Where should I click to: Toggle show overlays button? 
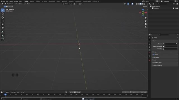(132, 4)
